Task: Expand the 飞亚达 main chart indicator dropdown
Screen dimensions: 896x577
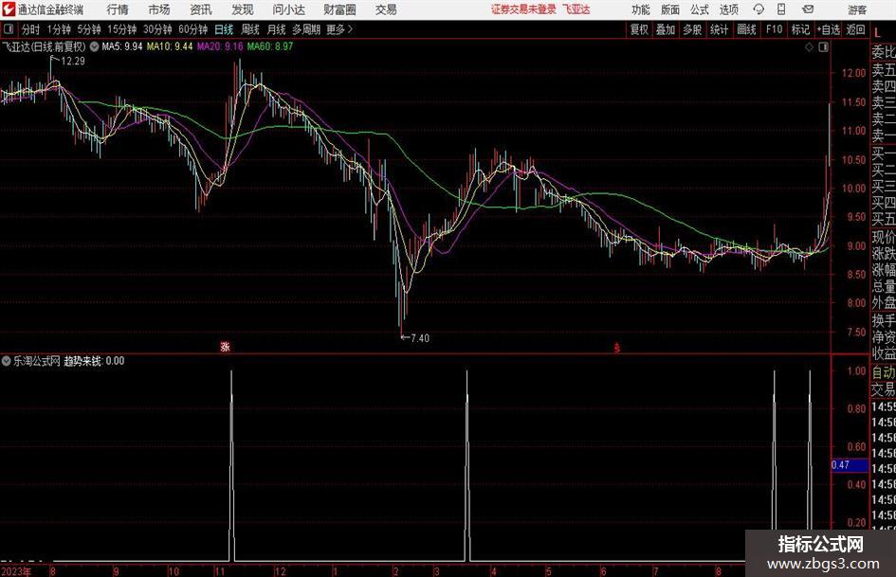Action: (94, 46)
